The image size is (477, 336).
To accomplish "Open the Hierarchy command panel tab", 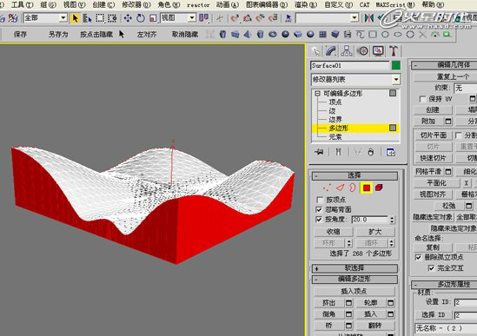I will 346,51.
